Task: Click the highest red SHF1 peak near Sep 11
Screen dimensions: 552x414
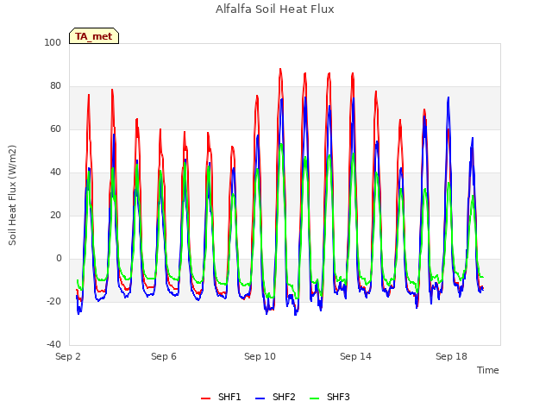Action: tap(280, 69)
